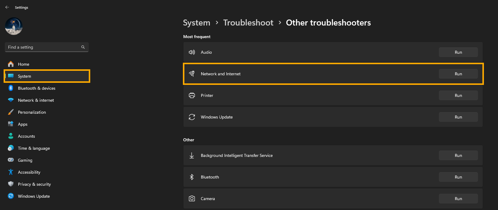Screen dimensions: 498x210
Task: Click the Personalization paintbrush icon
Action: coord(11,112)
